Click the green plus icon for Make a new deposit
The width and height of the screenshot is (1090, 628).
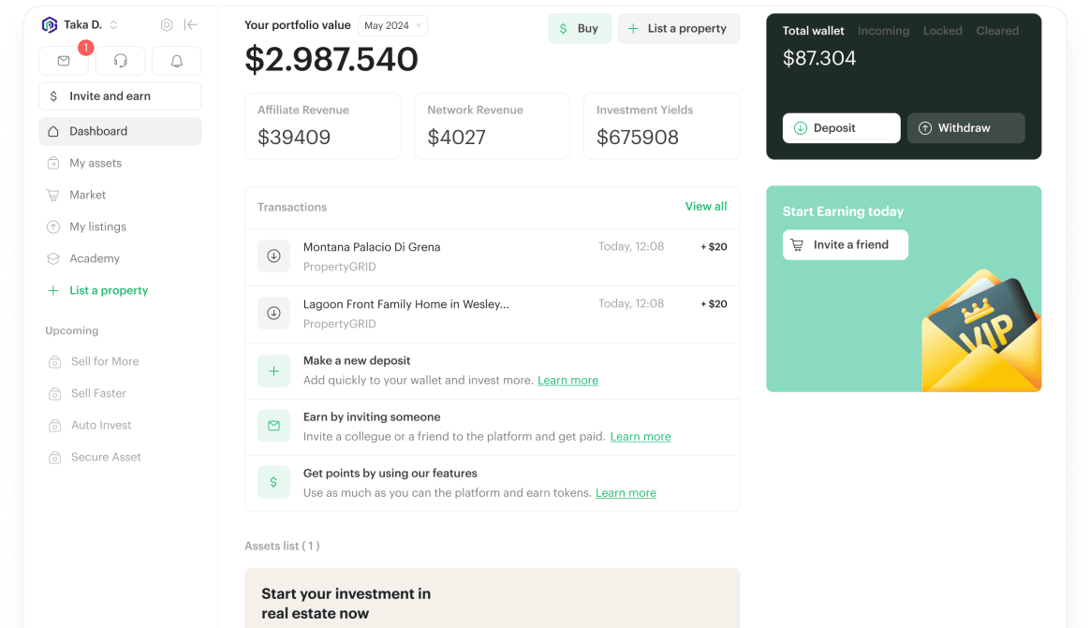coord(273,371)
